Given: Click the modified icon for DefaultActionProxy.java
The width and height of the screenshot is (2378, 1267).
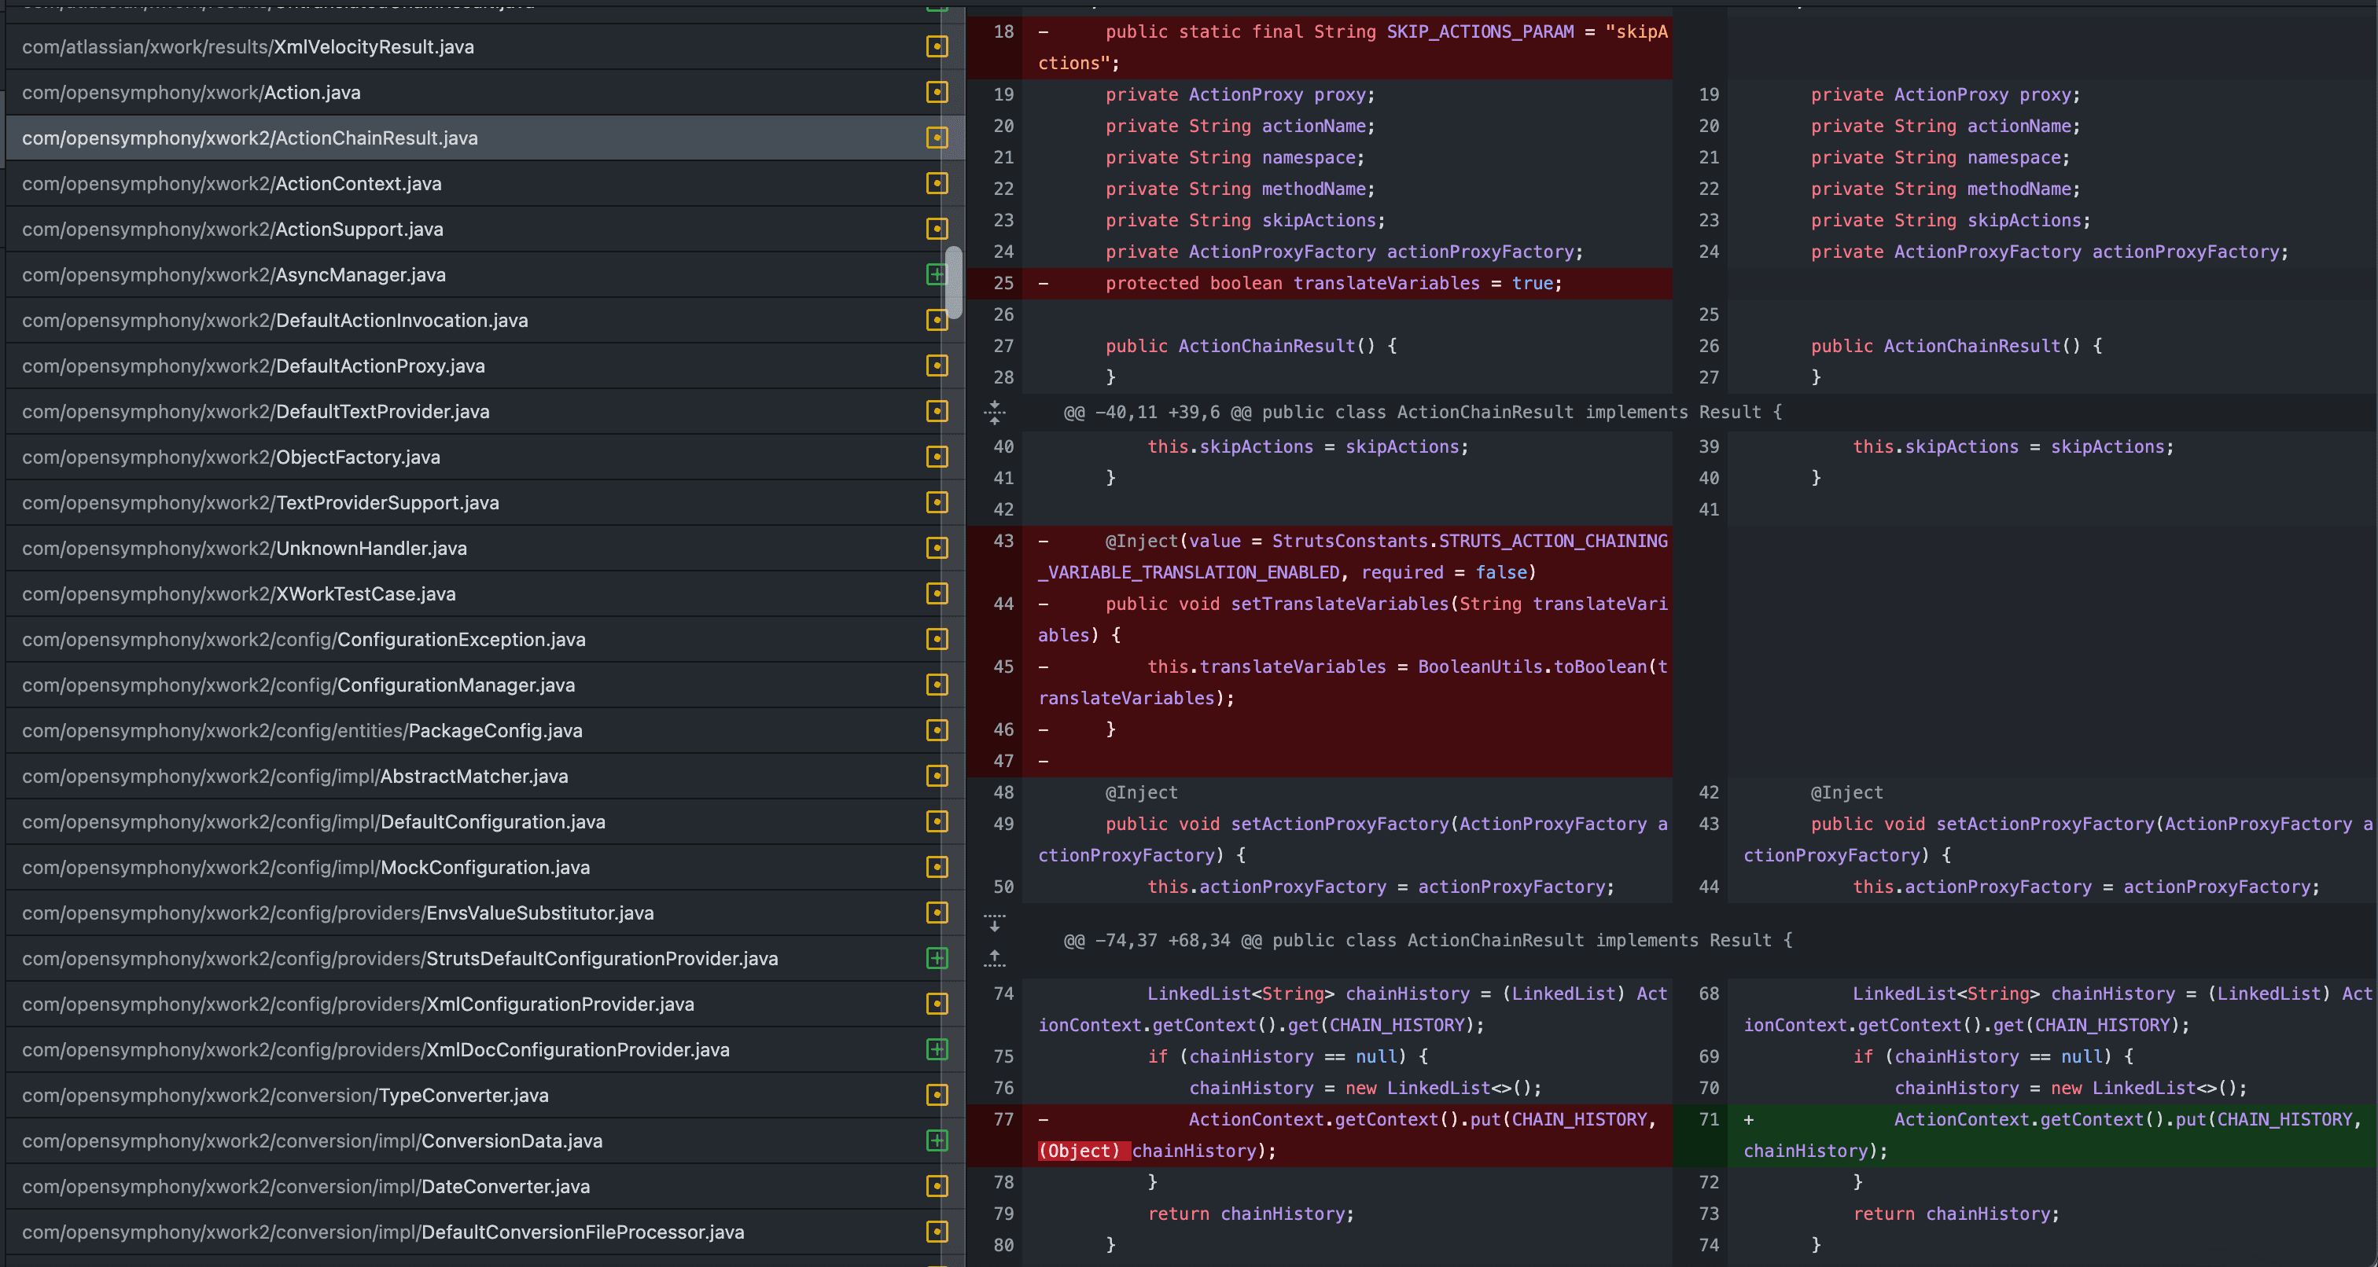Looking at the screenshot, I should click(936, 365).
